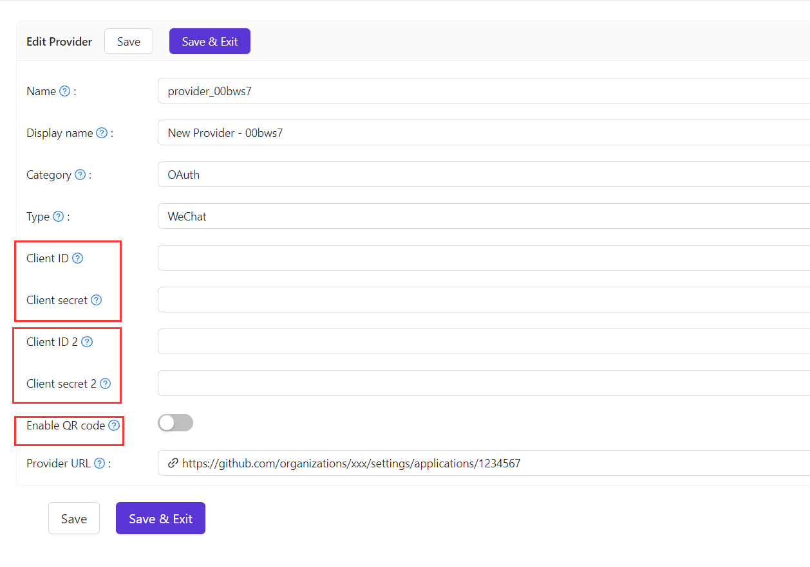Screen dimensions: 810x567
Task: Click the bottom Save button
Action: pyautogui.click(x=74, y=518)
